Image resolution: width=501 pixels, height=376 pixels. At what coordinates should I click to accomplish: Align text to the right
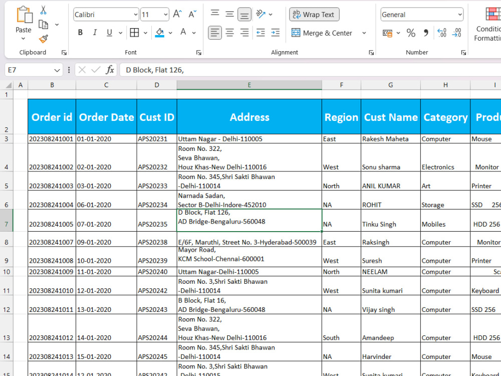tap(244, 33)
